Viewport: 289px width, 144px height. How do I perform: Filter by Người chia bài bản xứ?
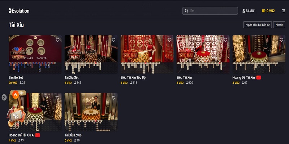point(258,25)
